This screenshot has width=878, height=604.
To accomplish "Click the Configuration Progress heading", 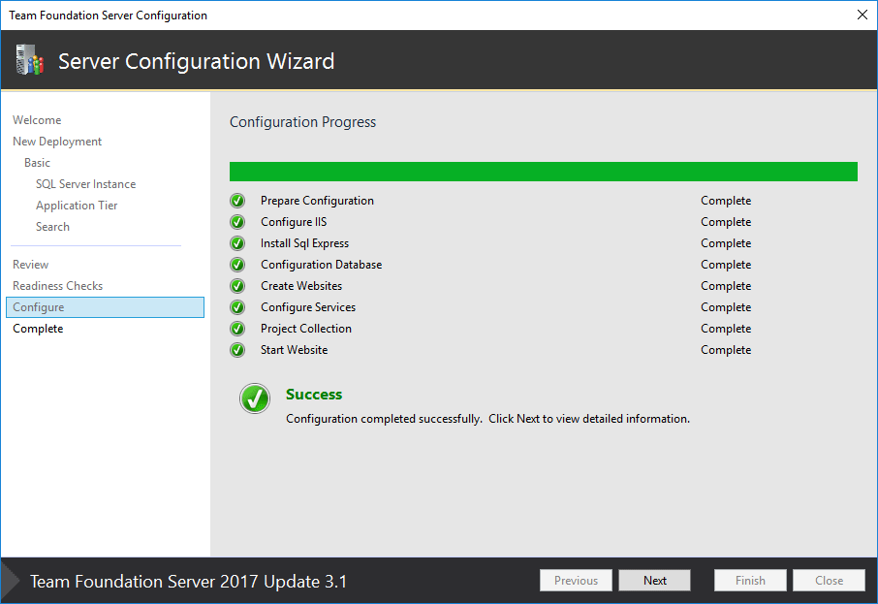I will point(303,122).
